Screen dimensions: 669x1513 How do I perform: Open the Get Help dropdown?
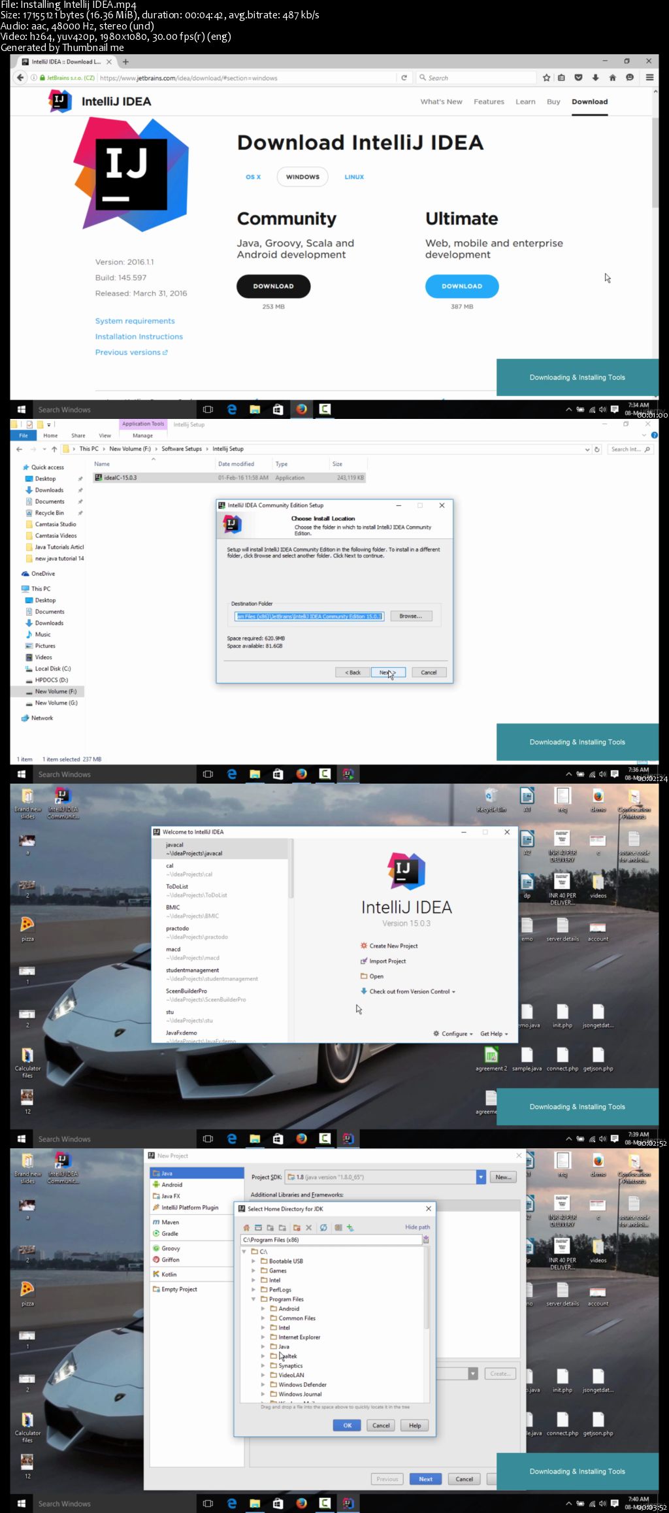pyautogui.click(x=494, y=1034)
